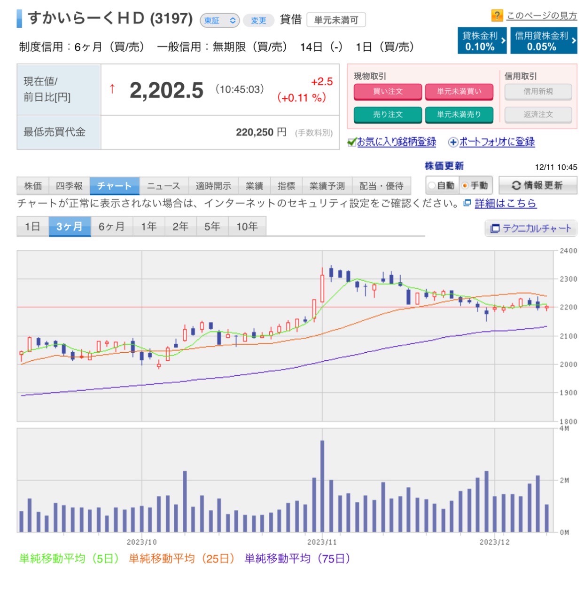Image resolution: width=584 pixels, height=602 pixels.
Task: Click the 単元未満可 button
Action: (336, 20)
